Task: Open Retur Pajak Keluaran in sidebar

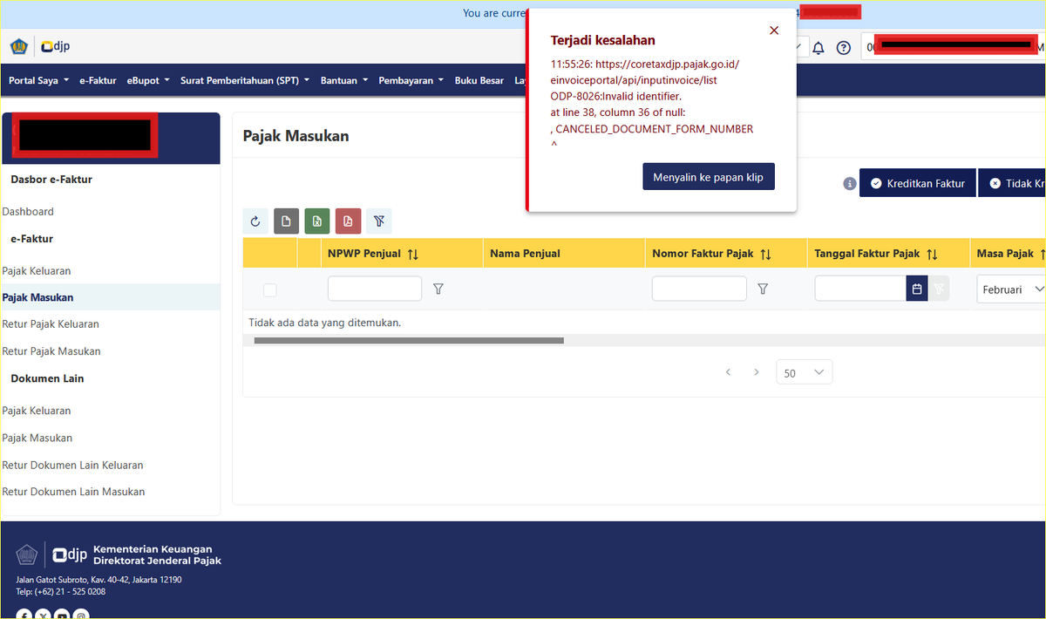Action: 51,324
